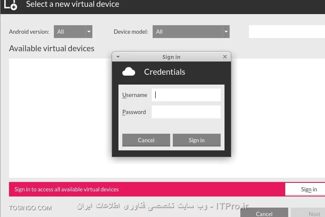The image size is (325, 217).
Task: Open the Device model dropdown
Action: click(191, 32)
